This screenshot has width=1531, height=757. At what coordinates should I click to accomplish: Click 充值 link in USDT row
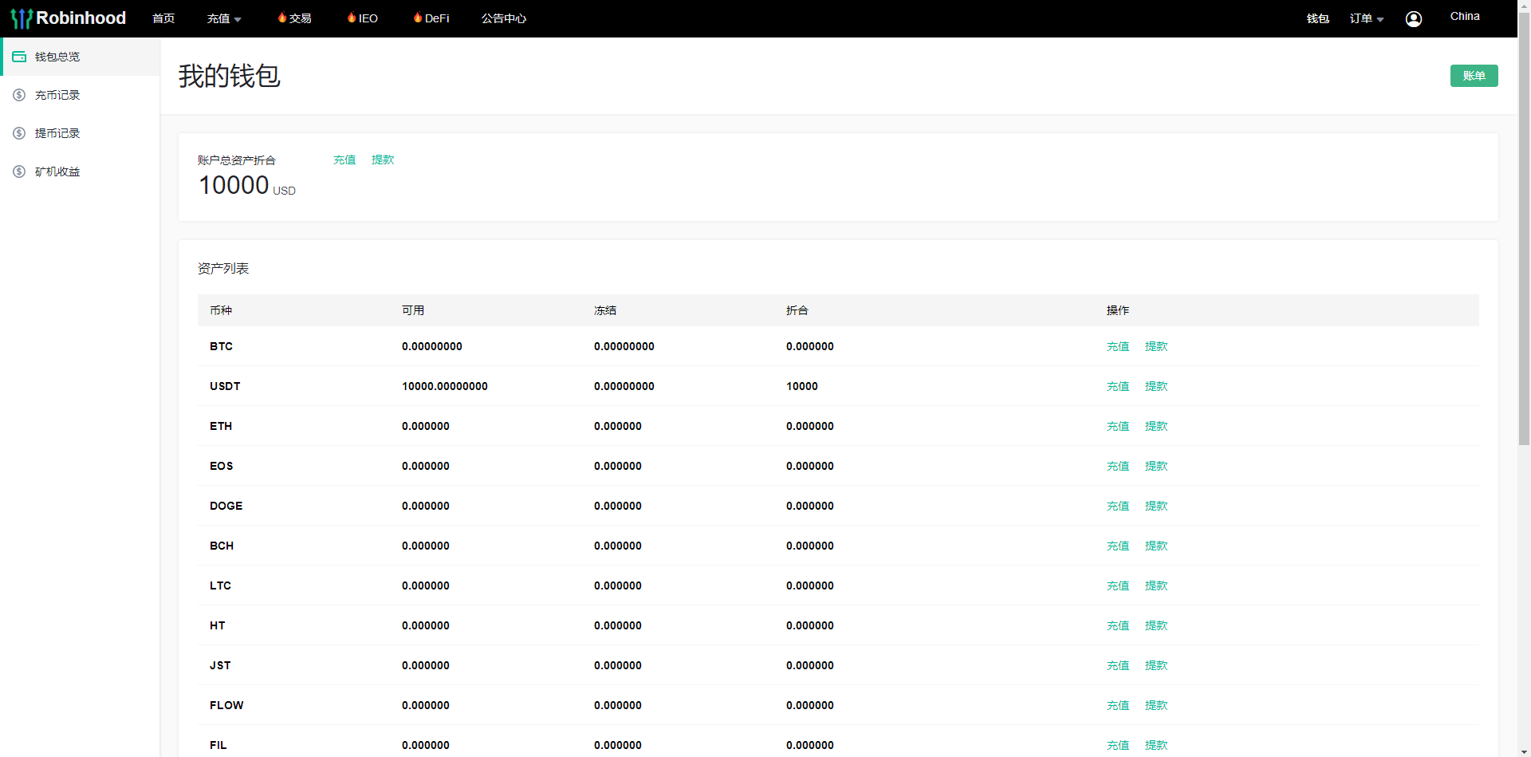point(1117,386)
